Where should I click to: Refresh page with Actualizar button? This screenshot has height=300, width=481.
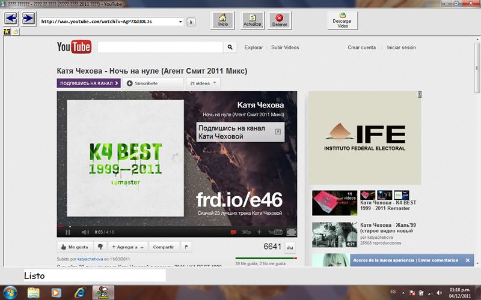point(252,20)
